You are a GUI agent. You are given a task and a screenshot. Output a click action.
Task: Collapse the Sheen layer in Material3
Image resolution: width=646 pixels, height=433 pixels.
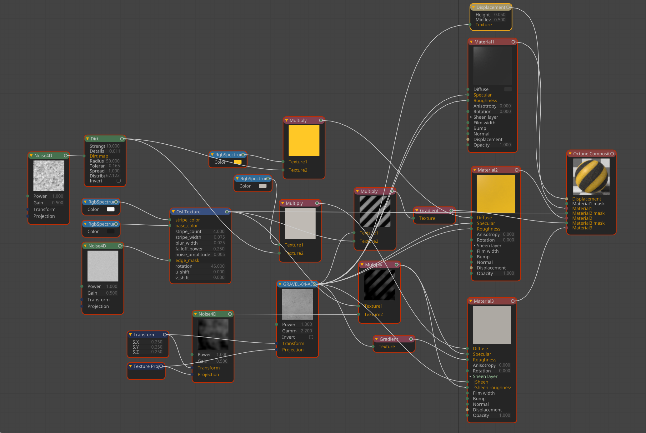click(470, 376)
